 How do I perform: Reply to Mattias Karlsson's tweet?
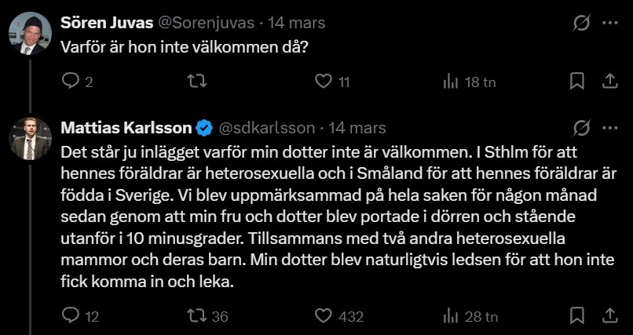point(71,316)
